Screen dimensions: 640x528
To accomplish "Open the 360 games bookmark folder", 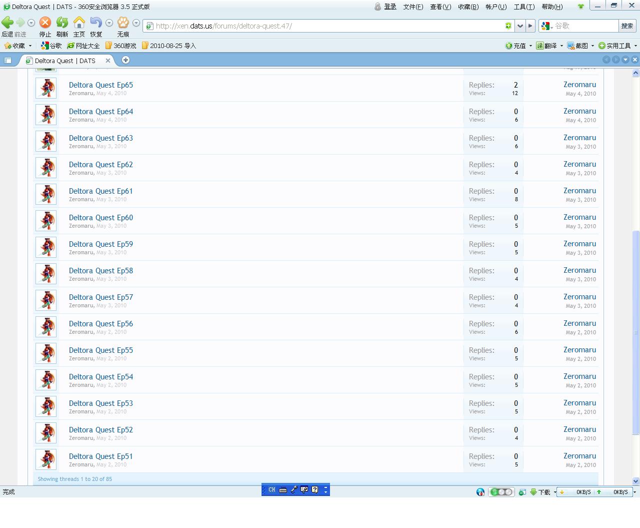I will click(x=120, y=46).
